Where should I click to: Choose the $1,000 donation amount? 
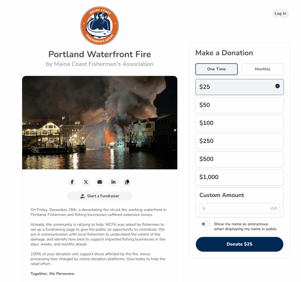point(239,177)
